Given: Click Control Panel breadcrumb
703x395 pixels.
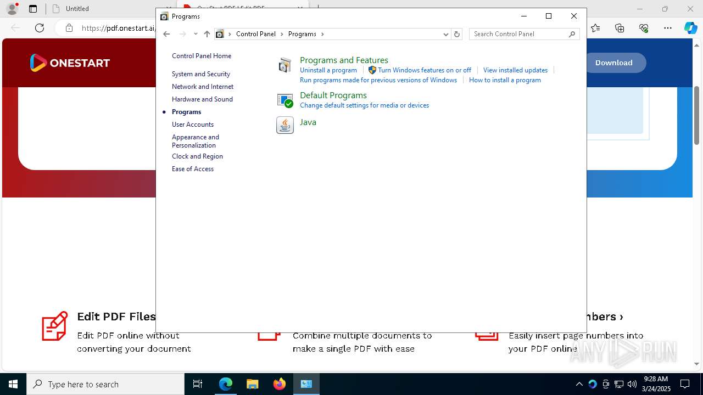Looking at the screenshot, I should (x=256, y=34).
